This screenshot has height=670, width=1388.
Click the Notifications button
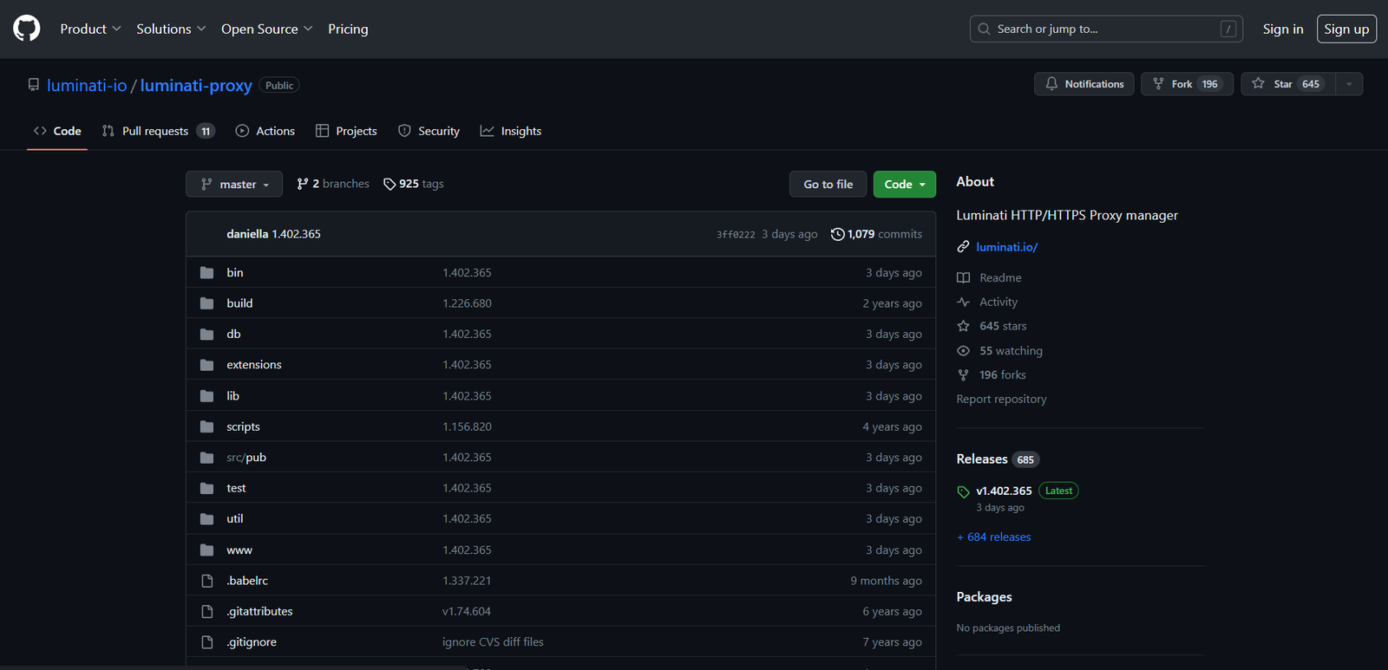click(1084, 84)
